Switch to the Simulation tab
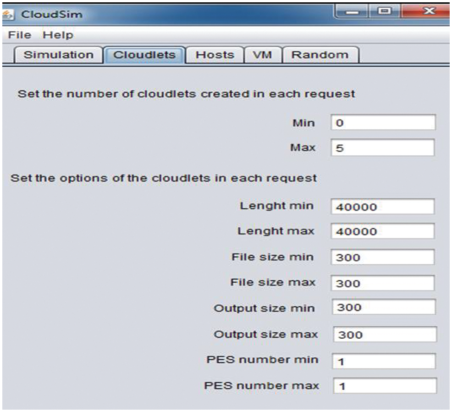452x412 pixels. (58, 55)
